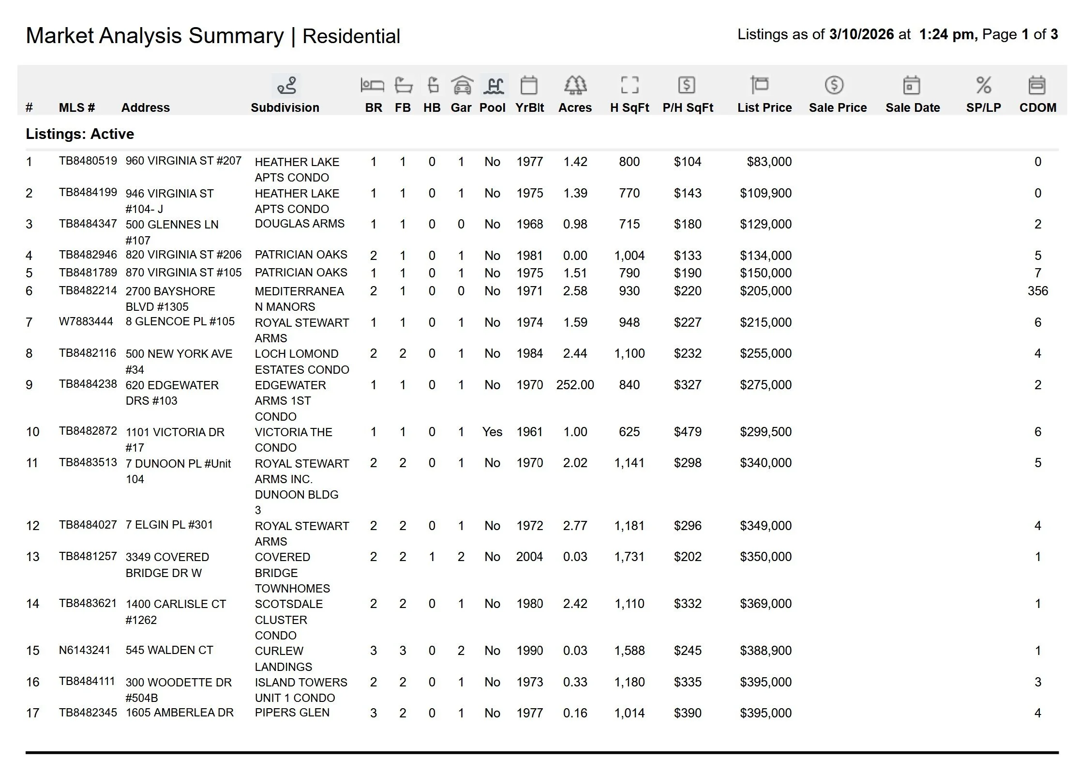Viewport: 1079px width, 760px height.
Task: Click the square-footage frame icon
Action: [x=629, y=86]
